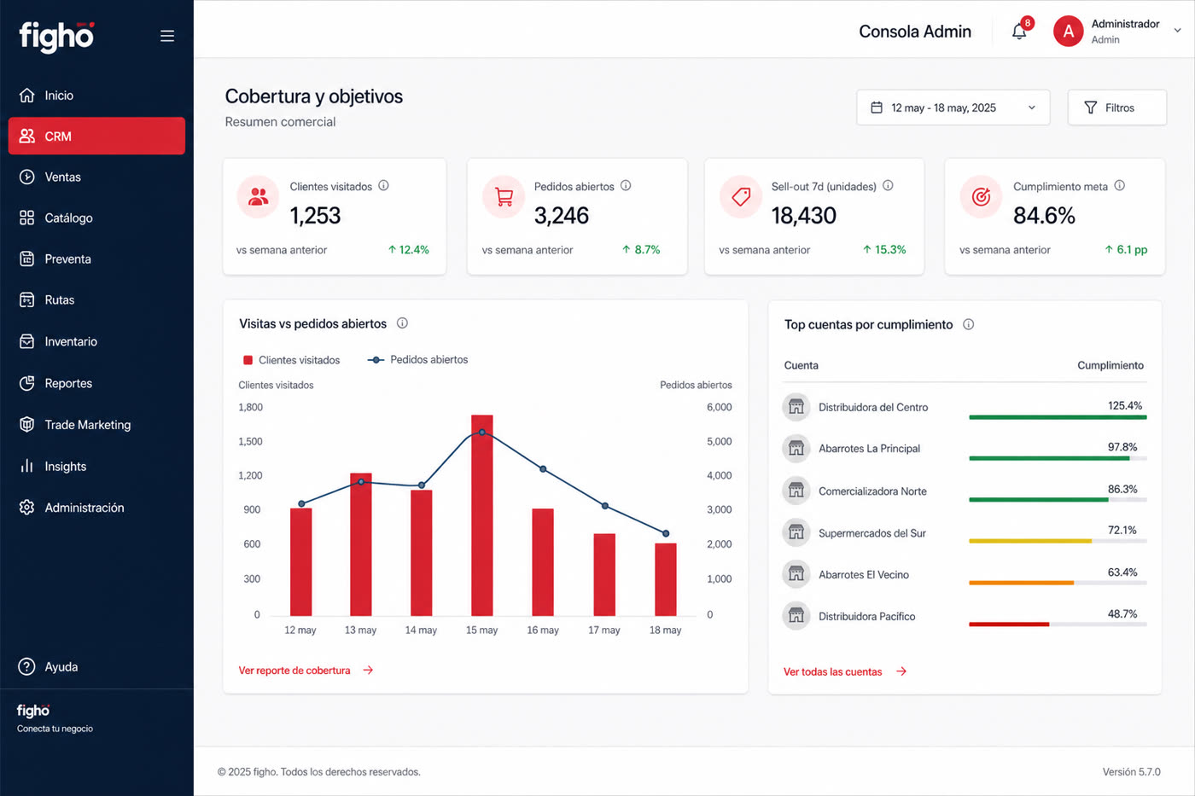Click the Abarrotes La Principal store icon

point(796,448)
